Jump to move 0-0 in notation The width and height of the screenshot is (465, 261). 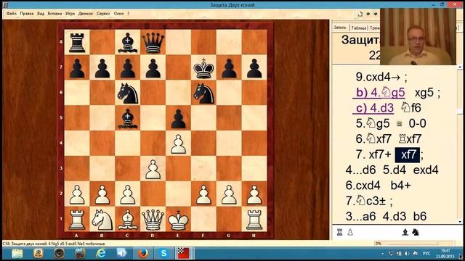pyautogui.click(x=417, y=123)
